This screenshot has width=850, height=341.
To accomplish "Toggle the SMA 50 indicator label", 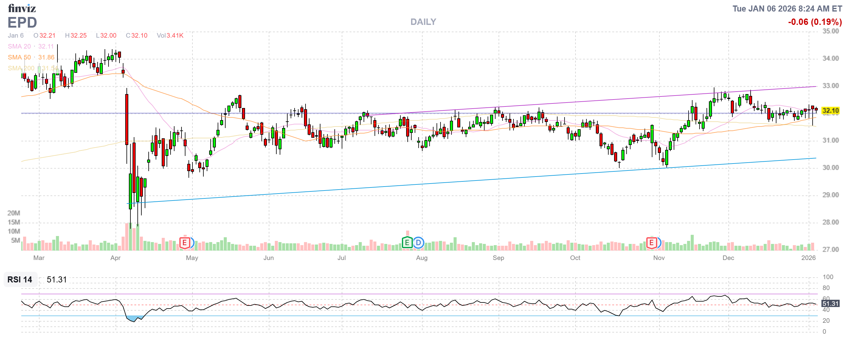I will (x=19, y=57).
